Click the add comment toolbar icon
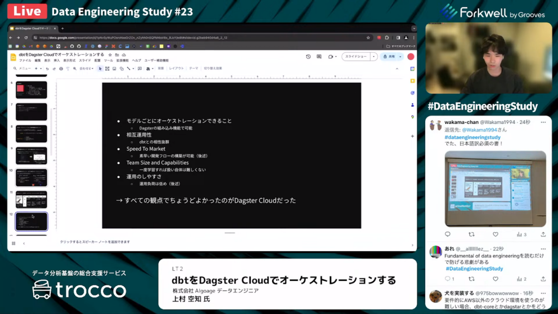This screenshot has width=558, height=314. pos(140,69)
